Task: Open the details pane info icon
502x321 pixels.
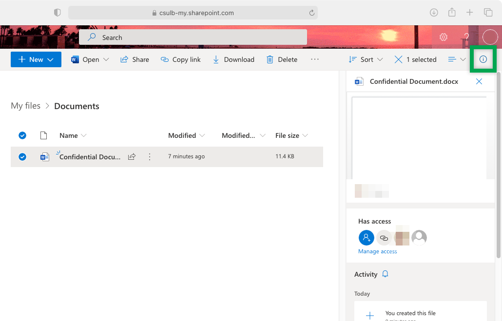Action: (x=483, y=59)
